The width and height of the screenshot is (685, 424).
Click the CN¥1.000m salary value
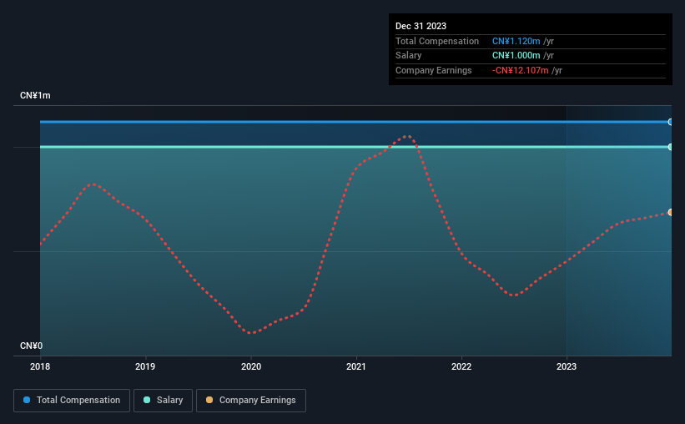pyautogui.click(x=516, y=56)
